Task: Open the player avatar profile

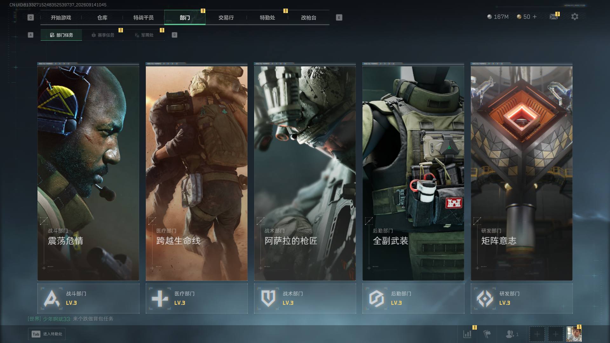Action: 574,334
